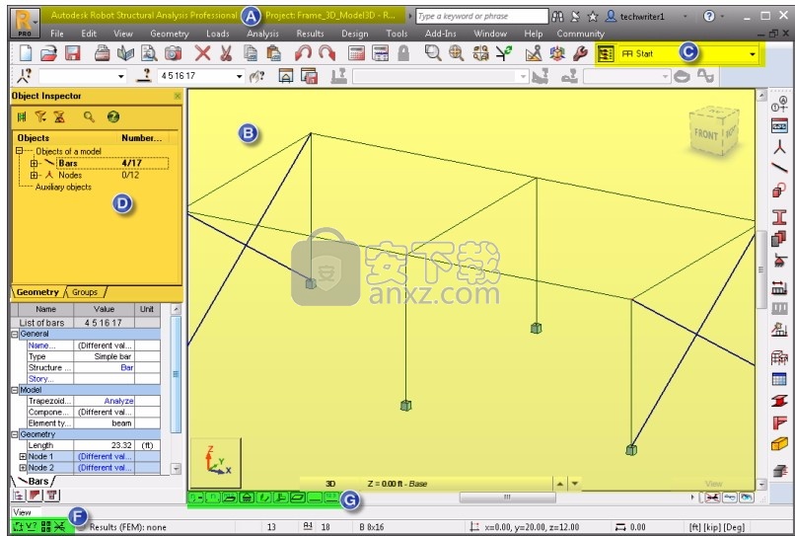Expand the Bars tree node
The height and width of the screenshot is (536, 795).
[x=34, y=163]
